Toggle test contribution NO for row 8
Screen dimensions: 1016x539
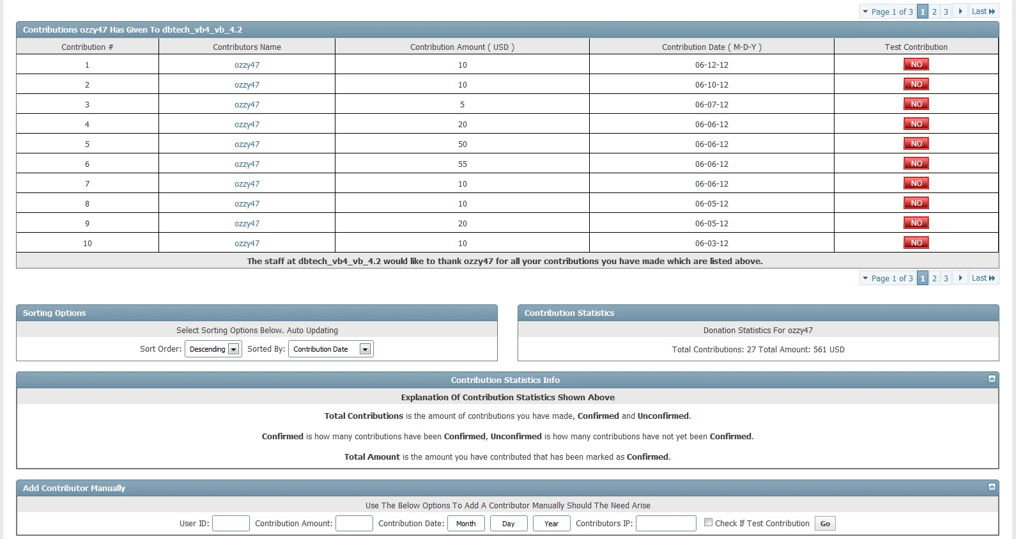coord(916,203)
